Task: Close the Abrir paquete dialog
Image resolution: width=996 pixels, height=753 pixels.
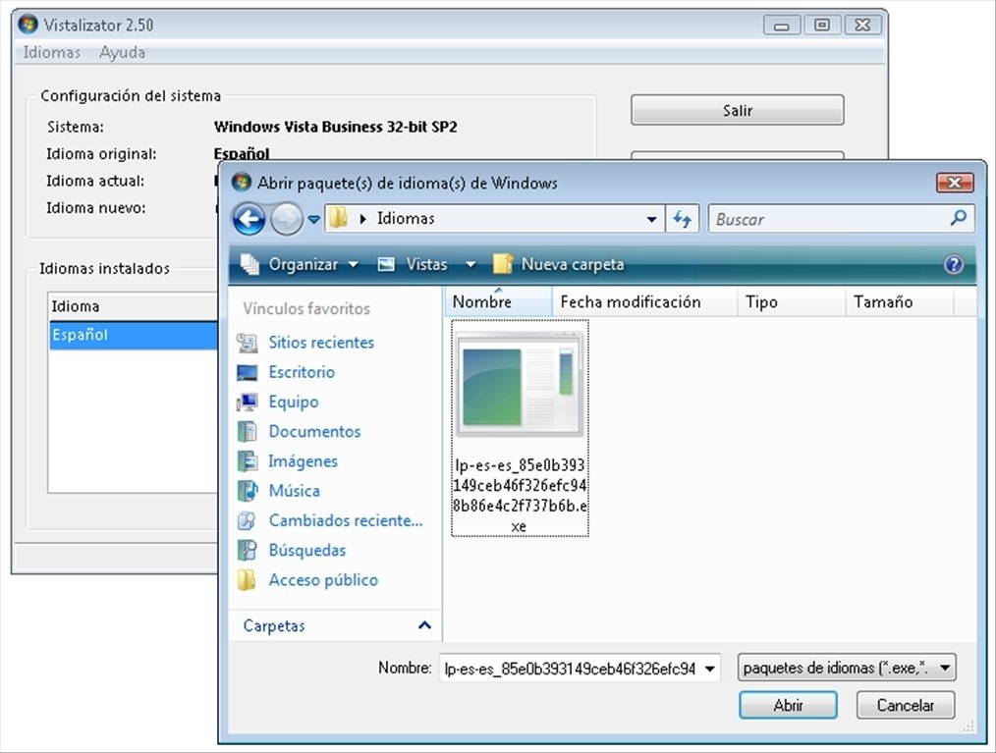Action: click(955, 183)
